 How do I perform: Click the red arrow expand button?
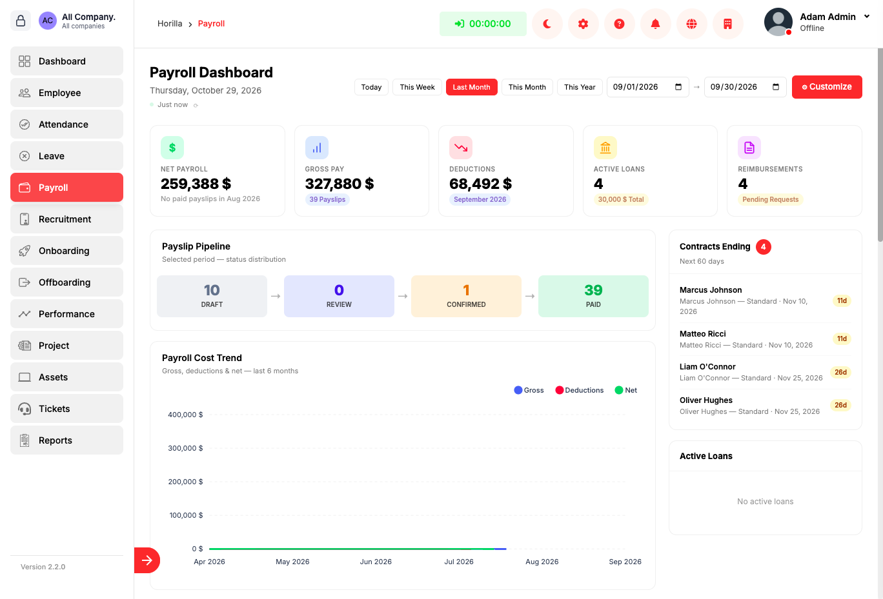(x=147, y=560)
